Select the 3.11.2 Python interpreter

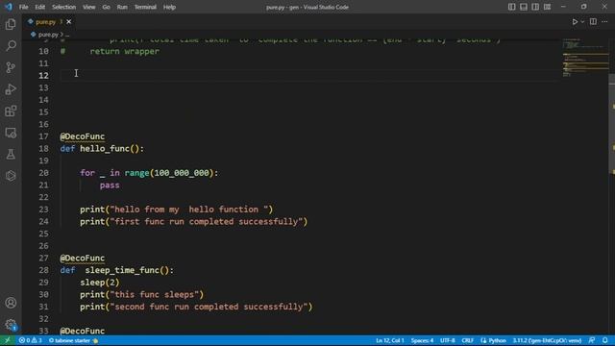tap(547, 340)
